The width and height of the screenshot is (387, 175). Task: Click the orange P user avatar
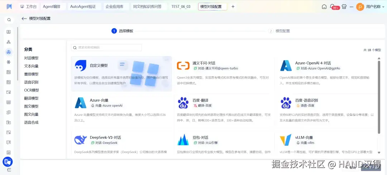coord(360,7)
